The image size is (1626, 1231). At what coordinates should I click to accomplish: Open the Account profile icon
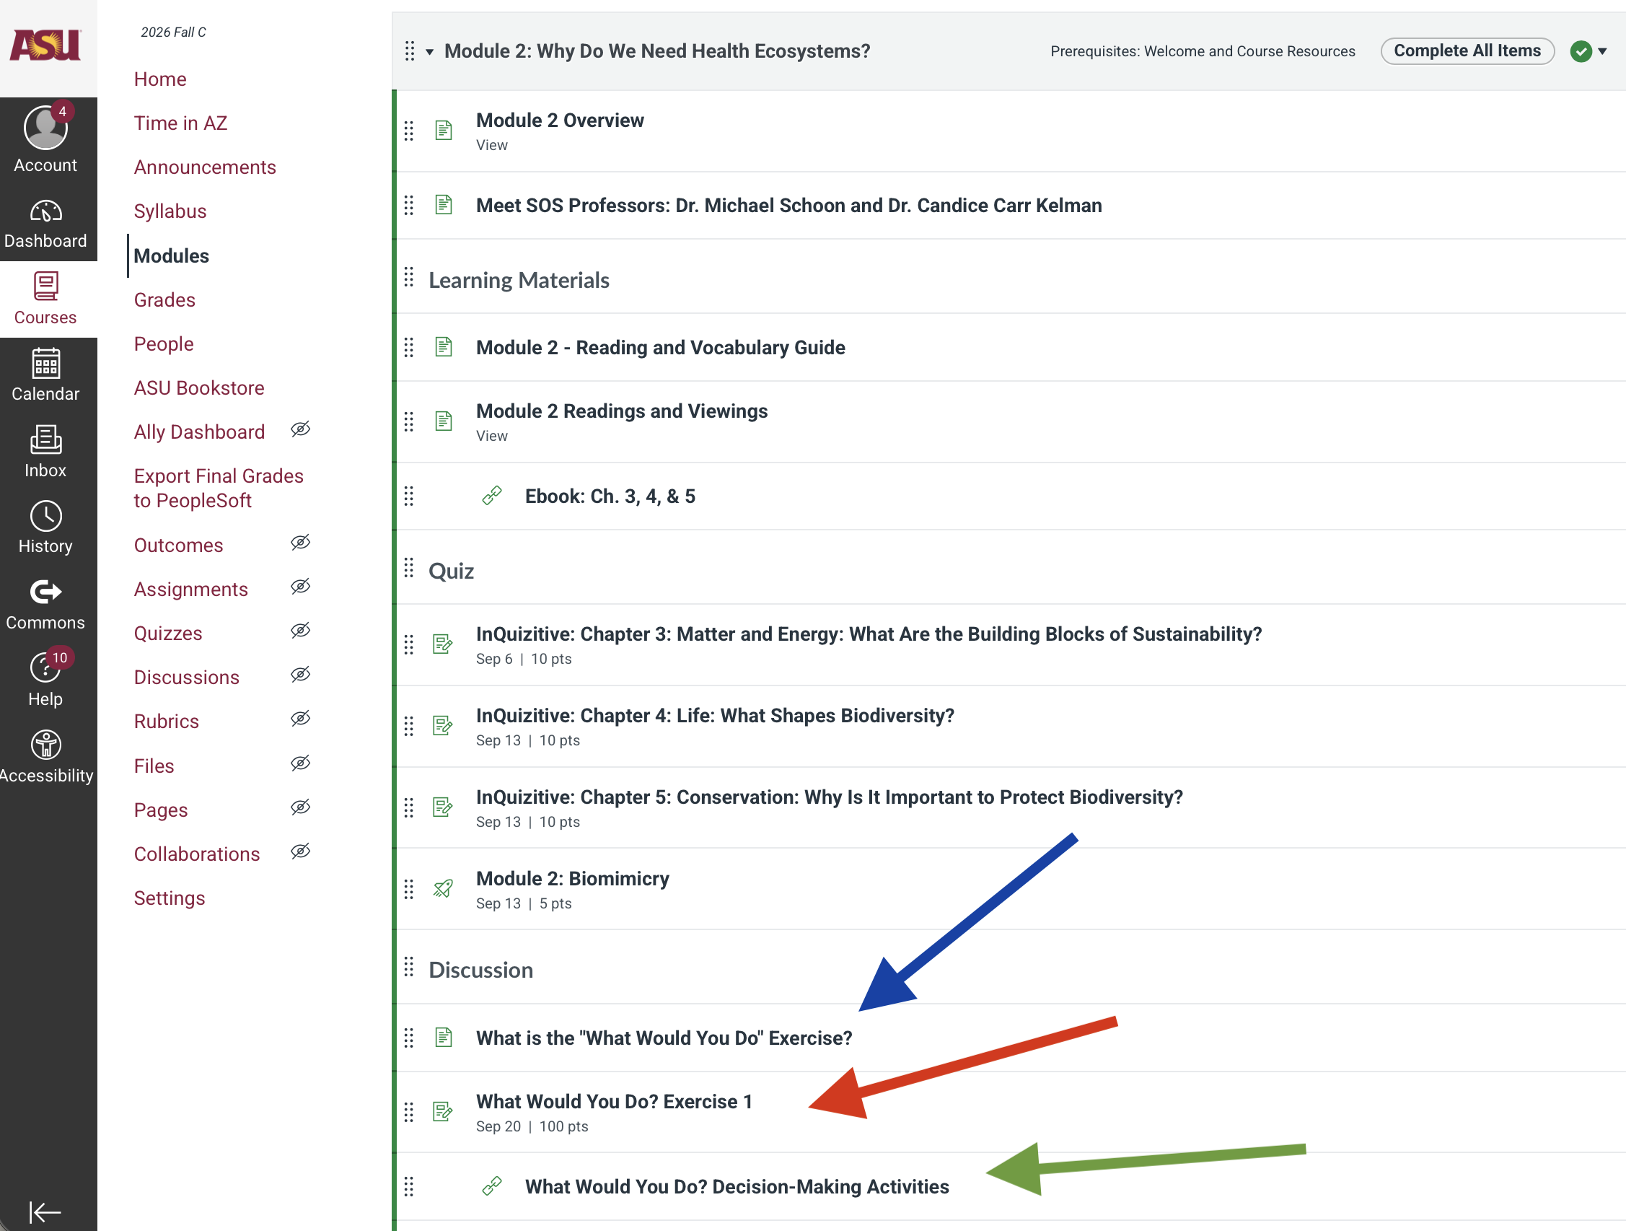coord(45,128)
